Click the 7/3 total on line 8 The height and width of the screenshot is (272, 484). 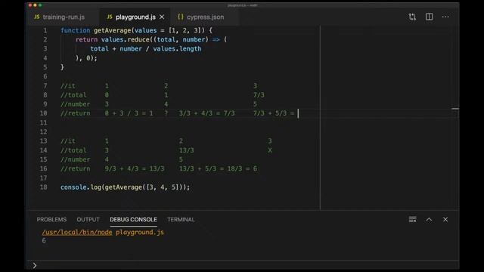[x=259, y=95]
